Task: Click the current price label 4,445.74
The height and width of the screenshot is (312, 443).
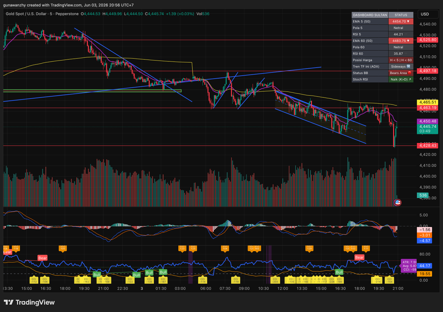Action: pos(427,126)
